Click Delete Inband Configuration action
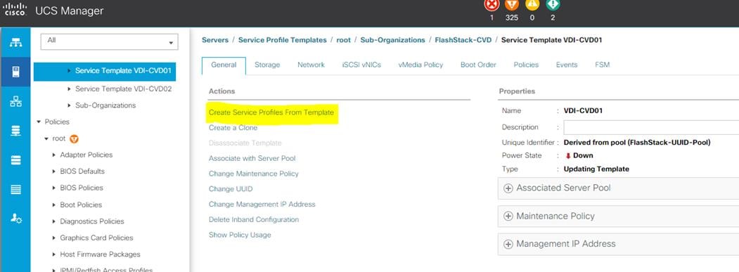This screenshot has width=739, height=272. (254, 220)
